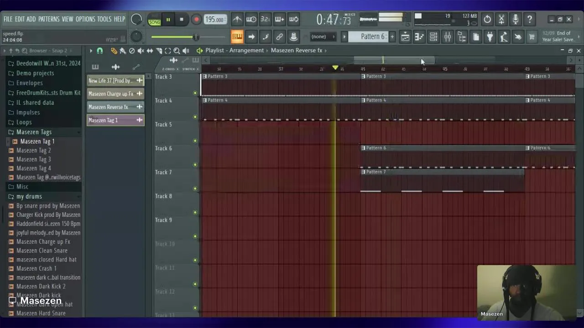Mute Track 3 with its green dot
This screenshot has width=584, height=328.
tap(195, 93)
